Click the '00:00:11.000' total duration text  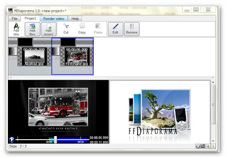click(99, 142)
